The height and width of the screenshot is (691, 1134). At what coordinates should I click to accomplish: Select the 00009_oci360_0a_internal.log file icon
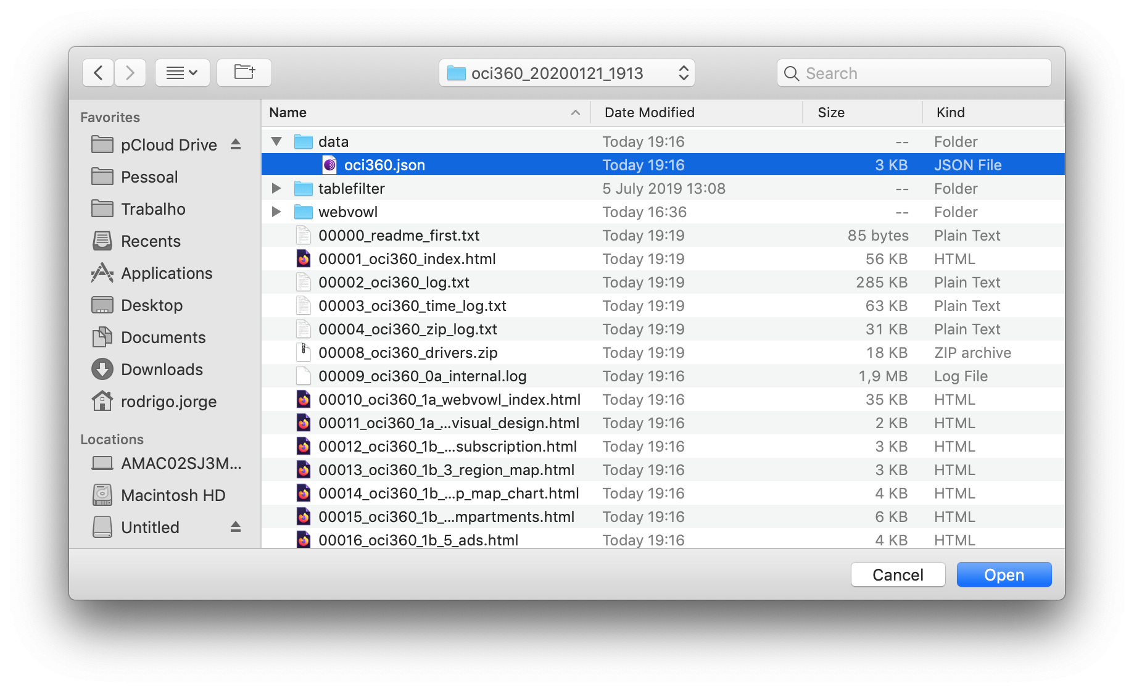(x=303, y=376)
